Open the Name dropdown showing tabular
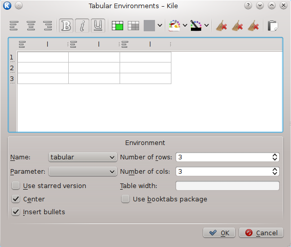Image resolution: width=291 pixels, height=247 pixels. pos(83,157)
